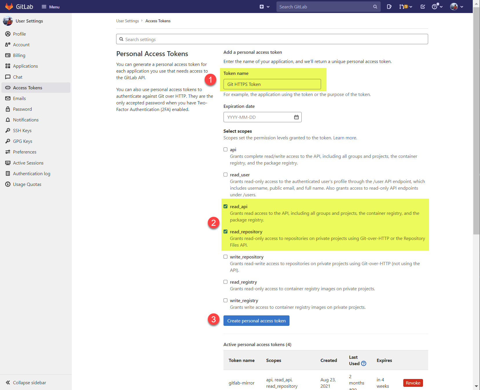Image resolution: width=480 pixels, height=390 pixels.
Task: Expand the plus create-new dropdown
Action: click(264, 7)
